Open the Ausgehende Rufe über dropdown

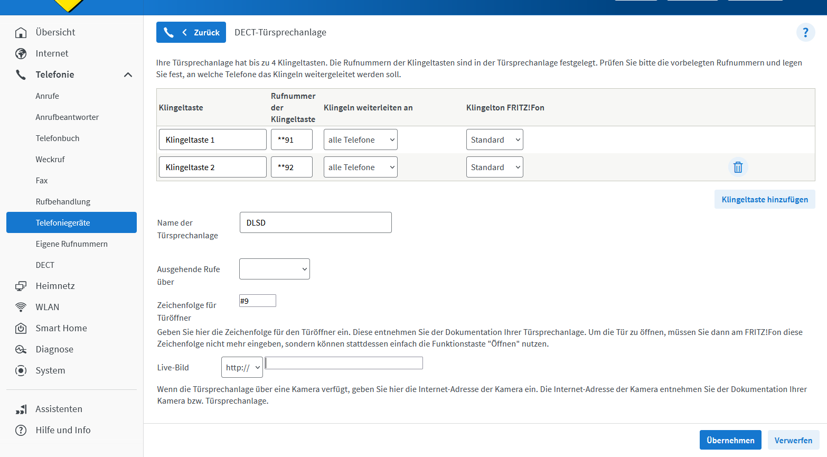click(275, 269)
